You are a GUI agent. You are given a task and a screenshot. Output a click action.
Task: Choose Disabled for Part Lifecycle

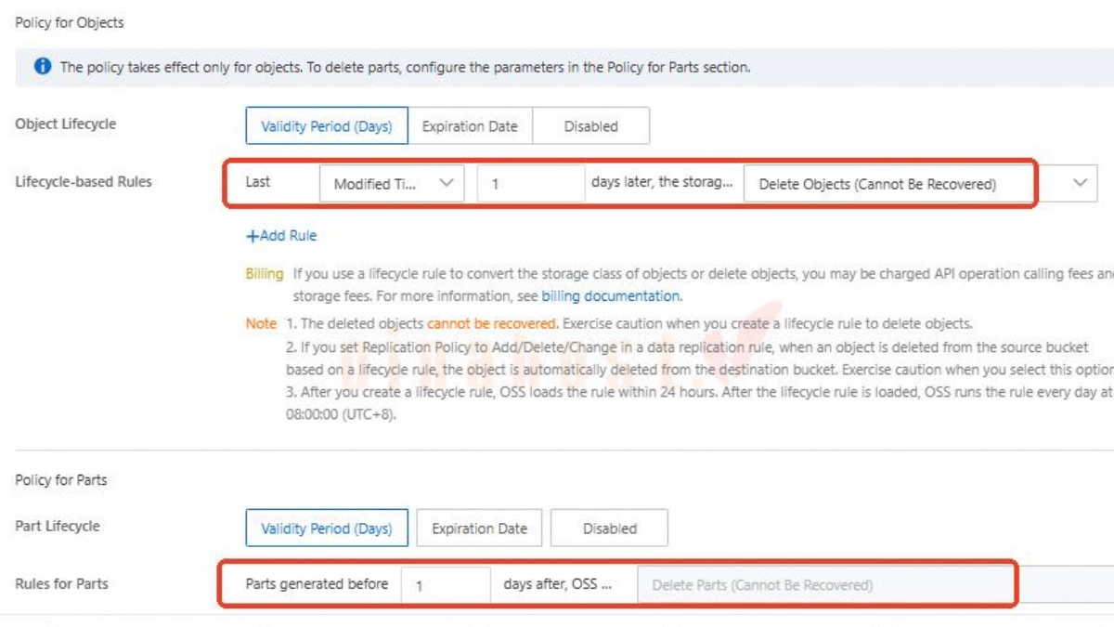tap(609, 529)
